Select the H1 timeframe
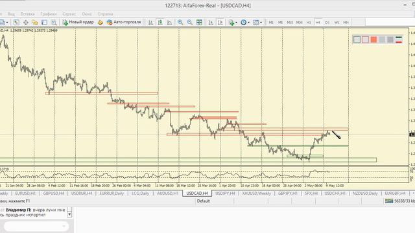Screen dimensions: 415x233 coord(309,23)
